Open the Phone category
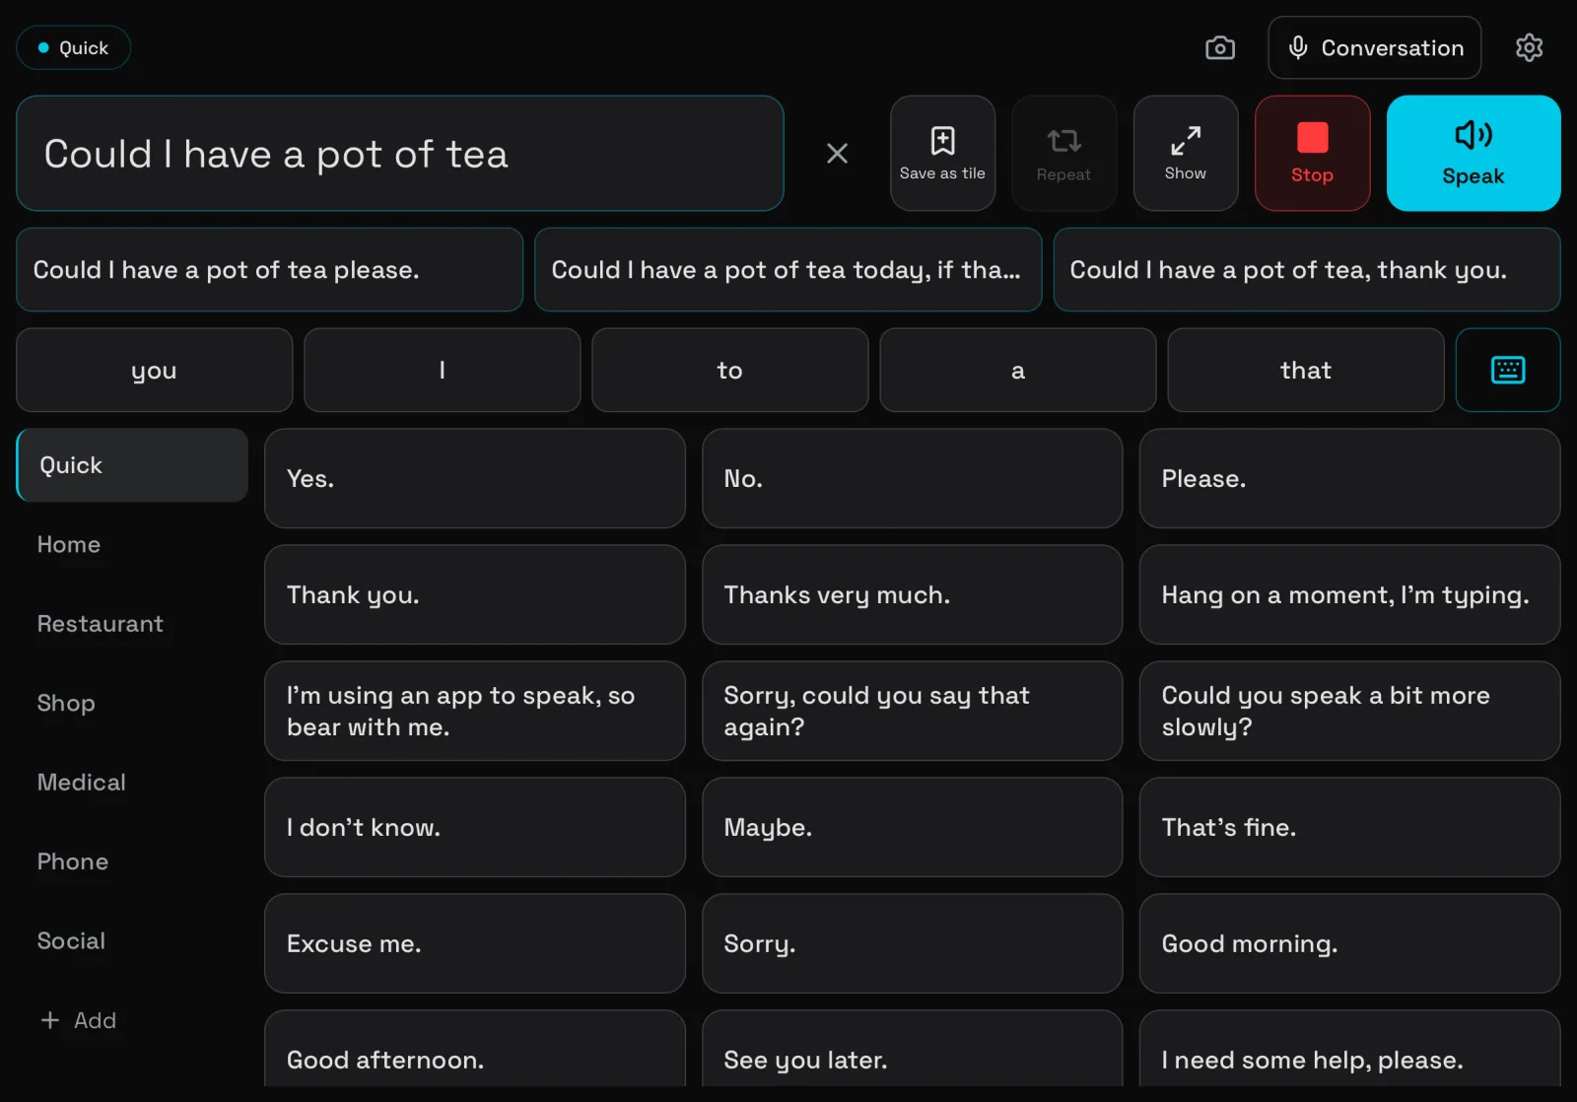The width and height of the screenshot is (1577, 1102). (x=132, y=861)
